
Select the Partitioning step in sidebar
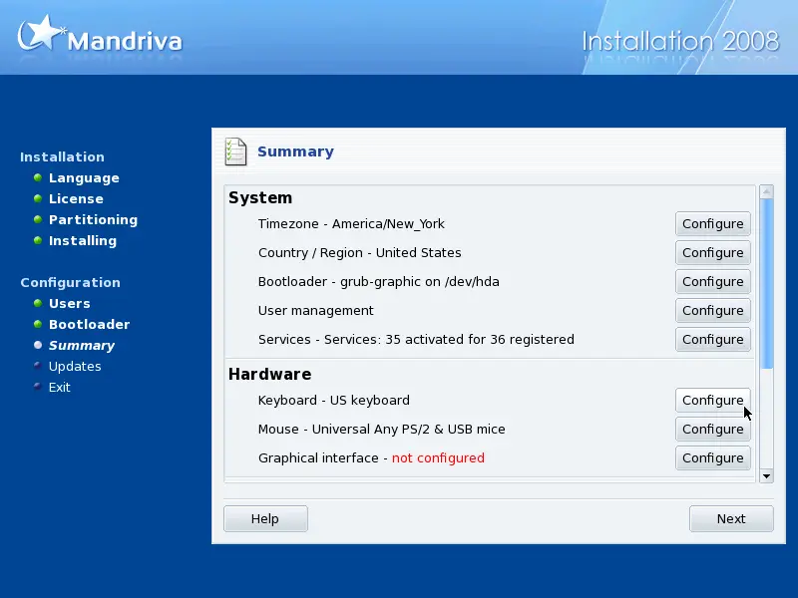[93, 219]
